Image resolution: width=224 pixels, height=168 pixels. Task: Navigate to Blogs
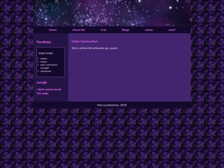pos(126,30)
